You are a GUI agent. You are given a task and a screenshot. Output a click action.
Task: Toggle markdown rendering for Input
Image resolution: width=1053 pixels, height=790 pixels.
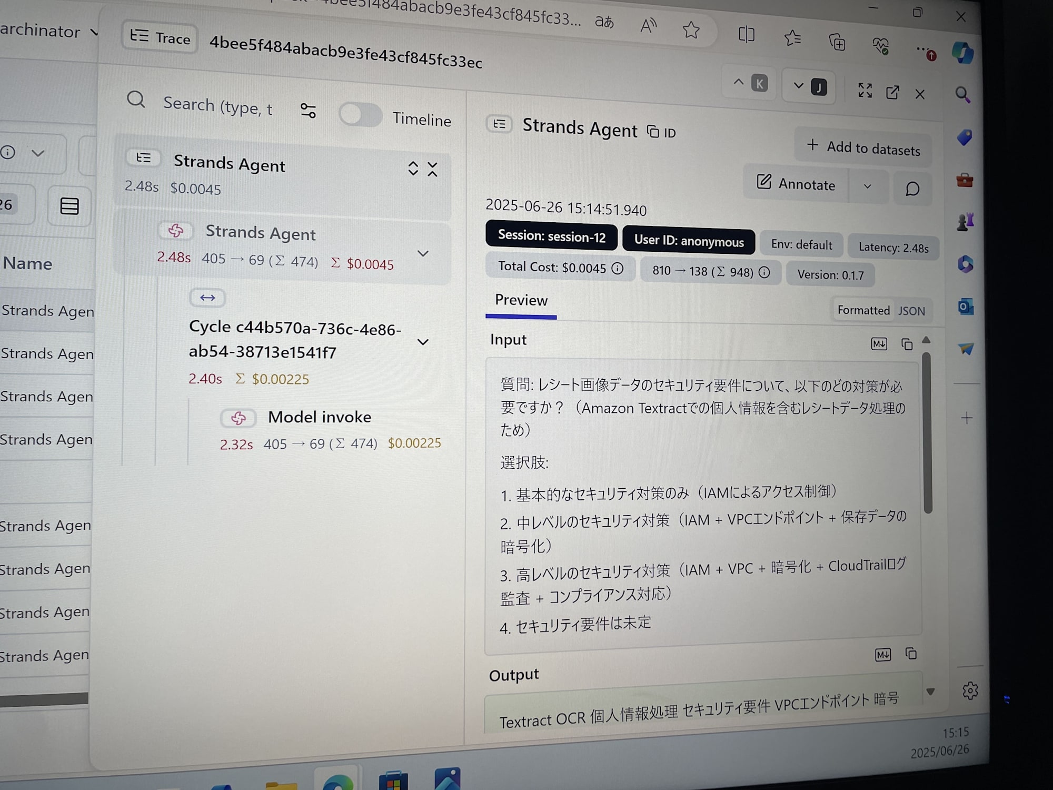pyautogui.click(x=879, y=344)
